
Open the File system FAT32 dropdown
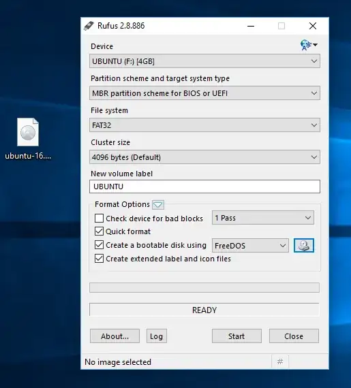(204, 125)
